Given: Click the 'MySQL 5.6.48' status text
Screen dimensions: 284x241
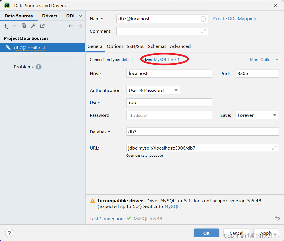Looking at the screenshot, I should [x=148, y=219].
